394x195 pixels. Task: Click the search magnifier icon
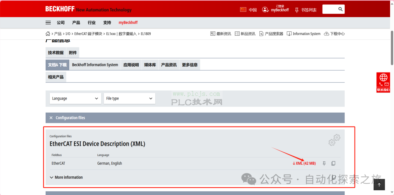340,9
